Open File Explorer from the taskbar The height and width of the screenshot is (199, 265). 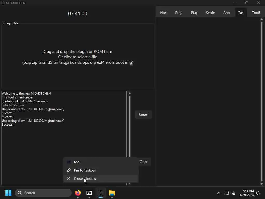112,193
